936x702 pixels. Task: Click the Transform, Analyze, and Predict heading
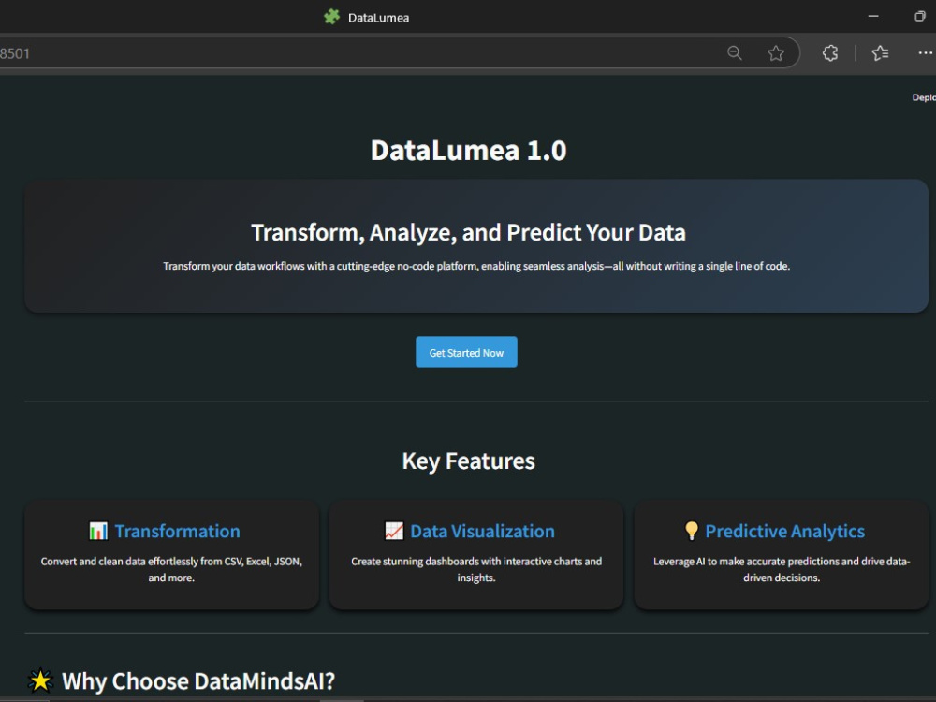tap(469, 232)
